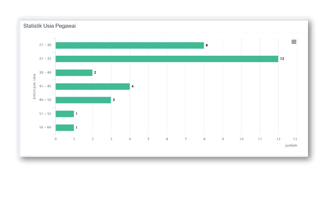Click the data label 12
Image resolution: width=317 pixels, height=224 pixels.
tap(282, 59)
